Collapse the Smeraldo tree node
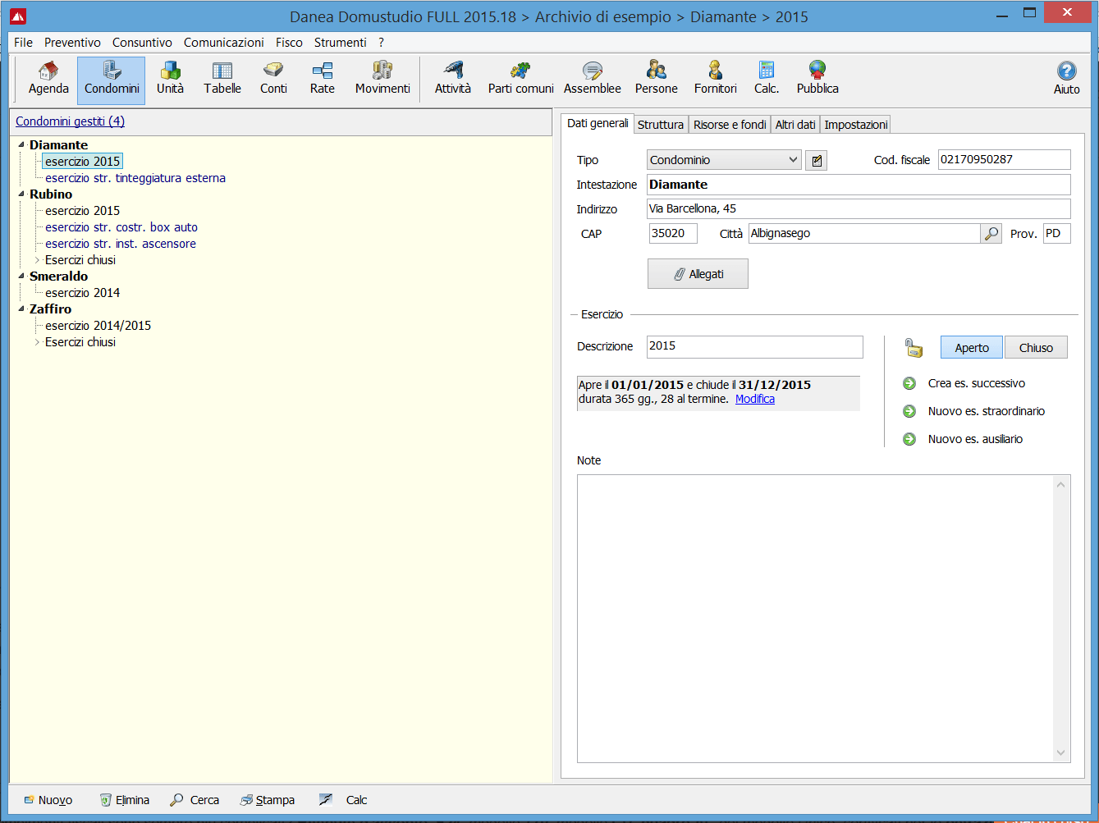Viewport: 1099px width, 823px height. pos(21,276)
